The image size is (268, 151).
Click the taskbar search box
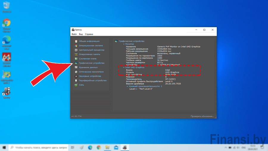[x=38, y=147]
